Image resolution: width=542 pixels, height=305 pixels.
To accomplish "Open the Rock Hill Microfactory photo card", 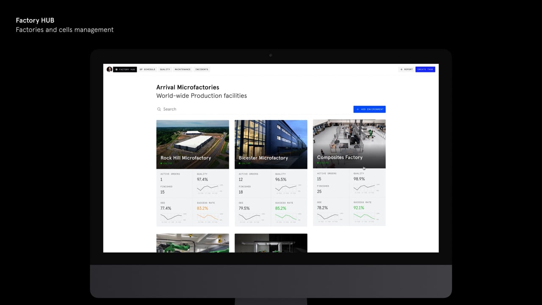I will 193,144.
